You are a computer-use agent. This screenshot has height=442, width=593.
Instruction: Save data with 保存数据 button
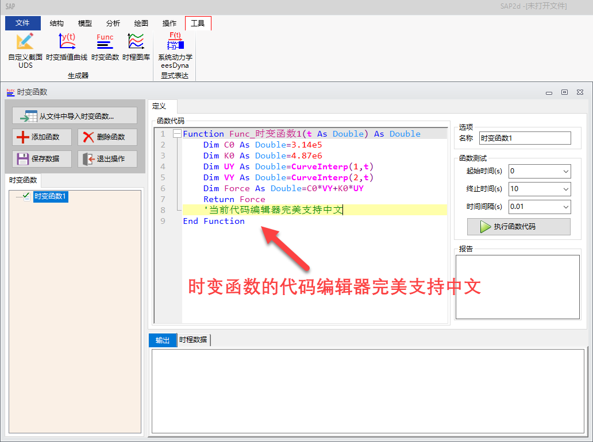click(43, 159)
